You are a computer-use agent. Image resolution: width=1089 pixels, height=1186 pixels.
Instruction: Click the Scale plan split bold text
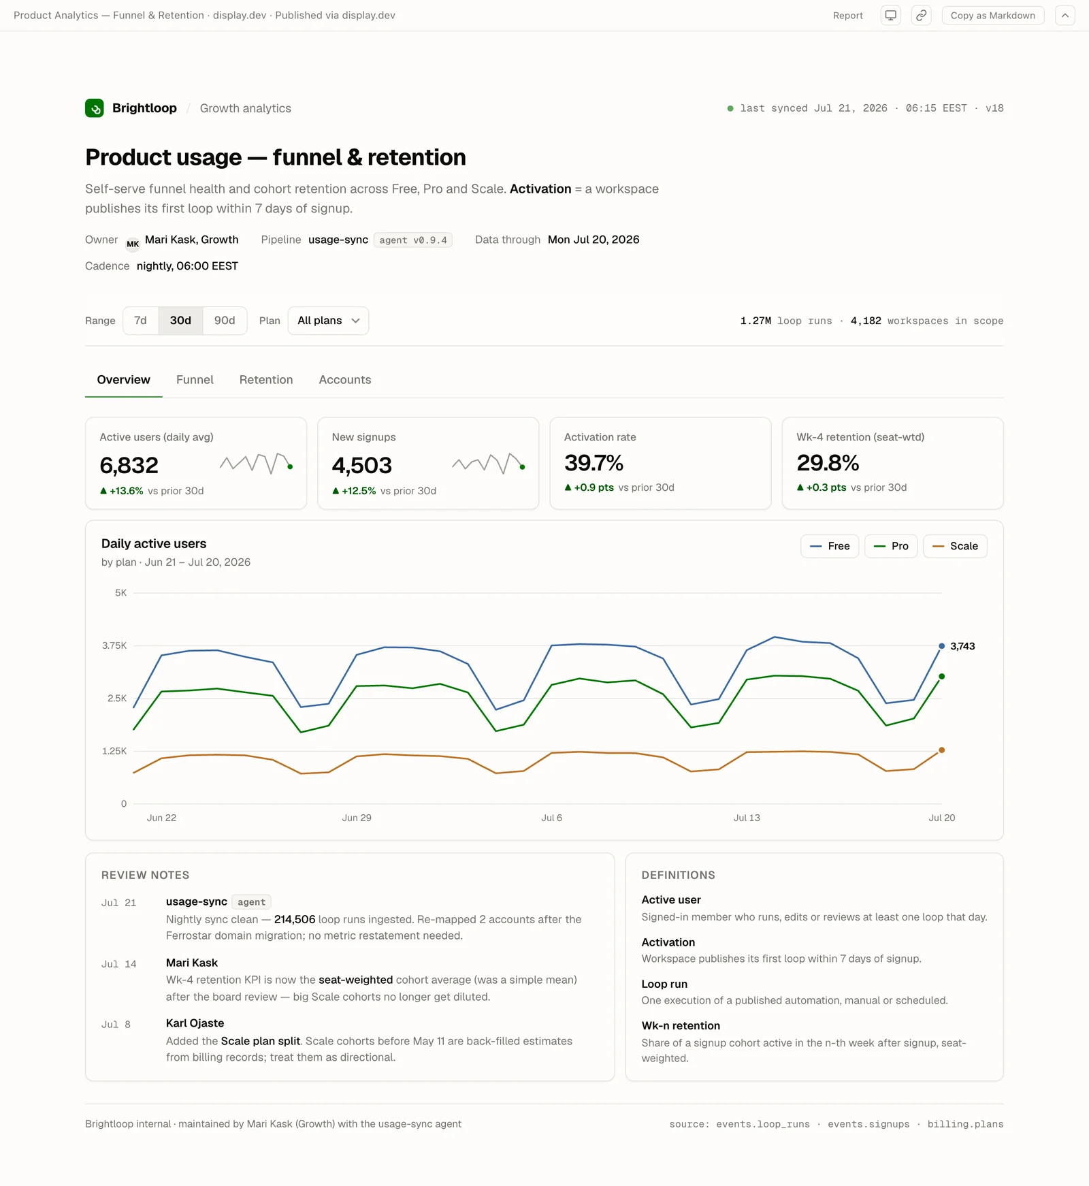click(x=260, y=1041)
